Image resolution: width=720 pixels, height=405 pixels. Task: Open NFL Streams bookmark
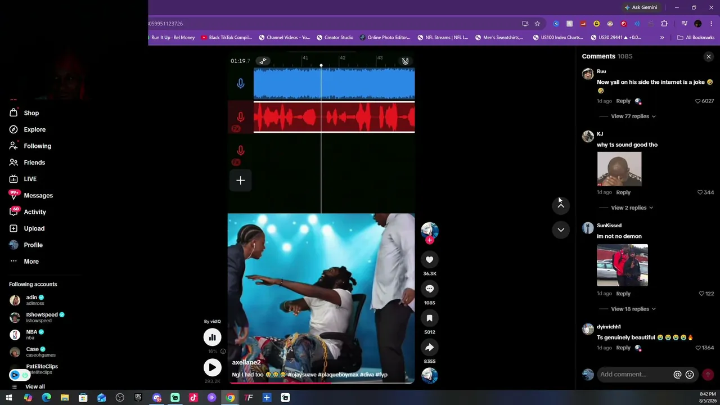tap(443, 38)
